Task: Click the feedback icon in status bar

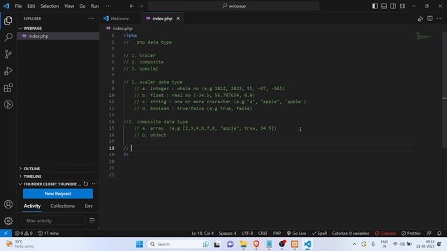Action: [429, 233]
